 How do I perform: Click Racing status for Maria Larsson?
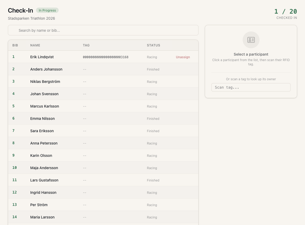pyautogui.click(x=152, y=217)
